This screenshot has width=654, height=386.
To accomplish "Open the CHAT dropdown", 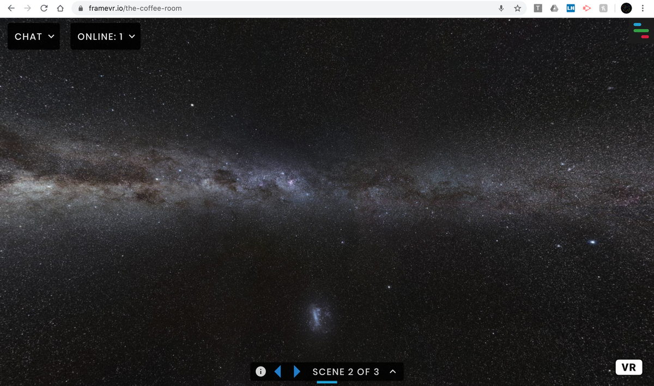I will 34,36.
